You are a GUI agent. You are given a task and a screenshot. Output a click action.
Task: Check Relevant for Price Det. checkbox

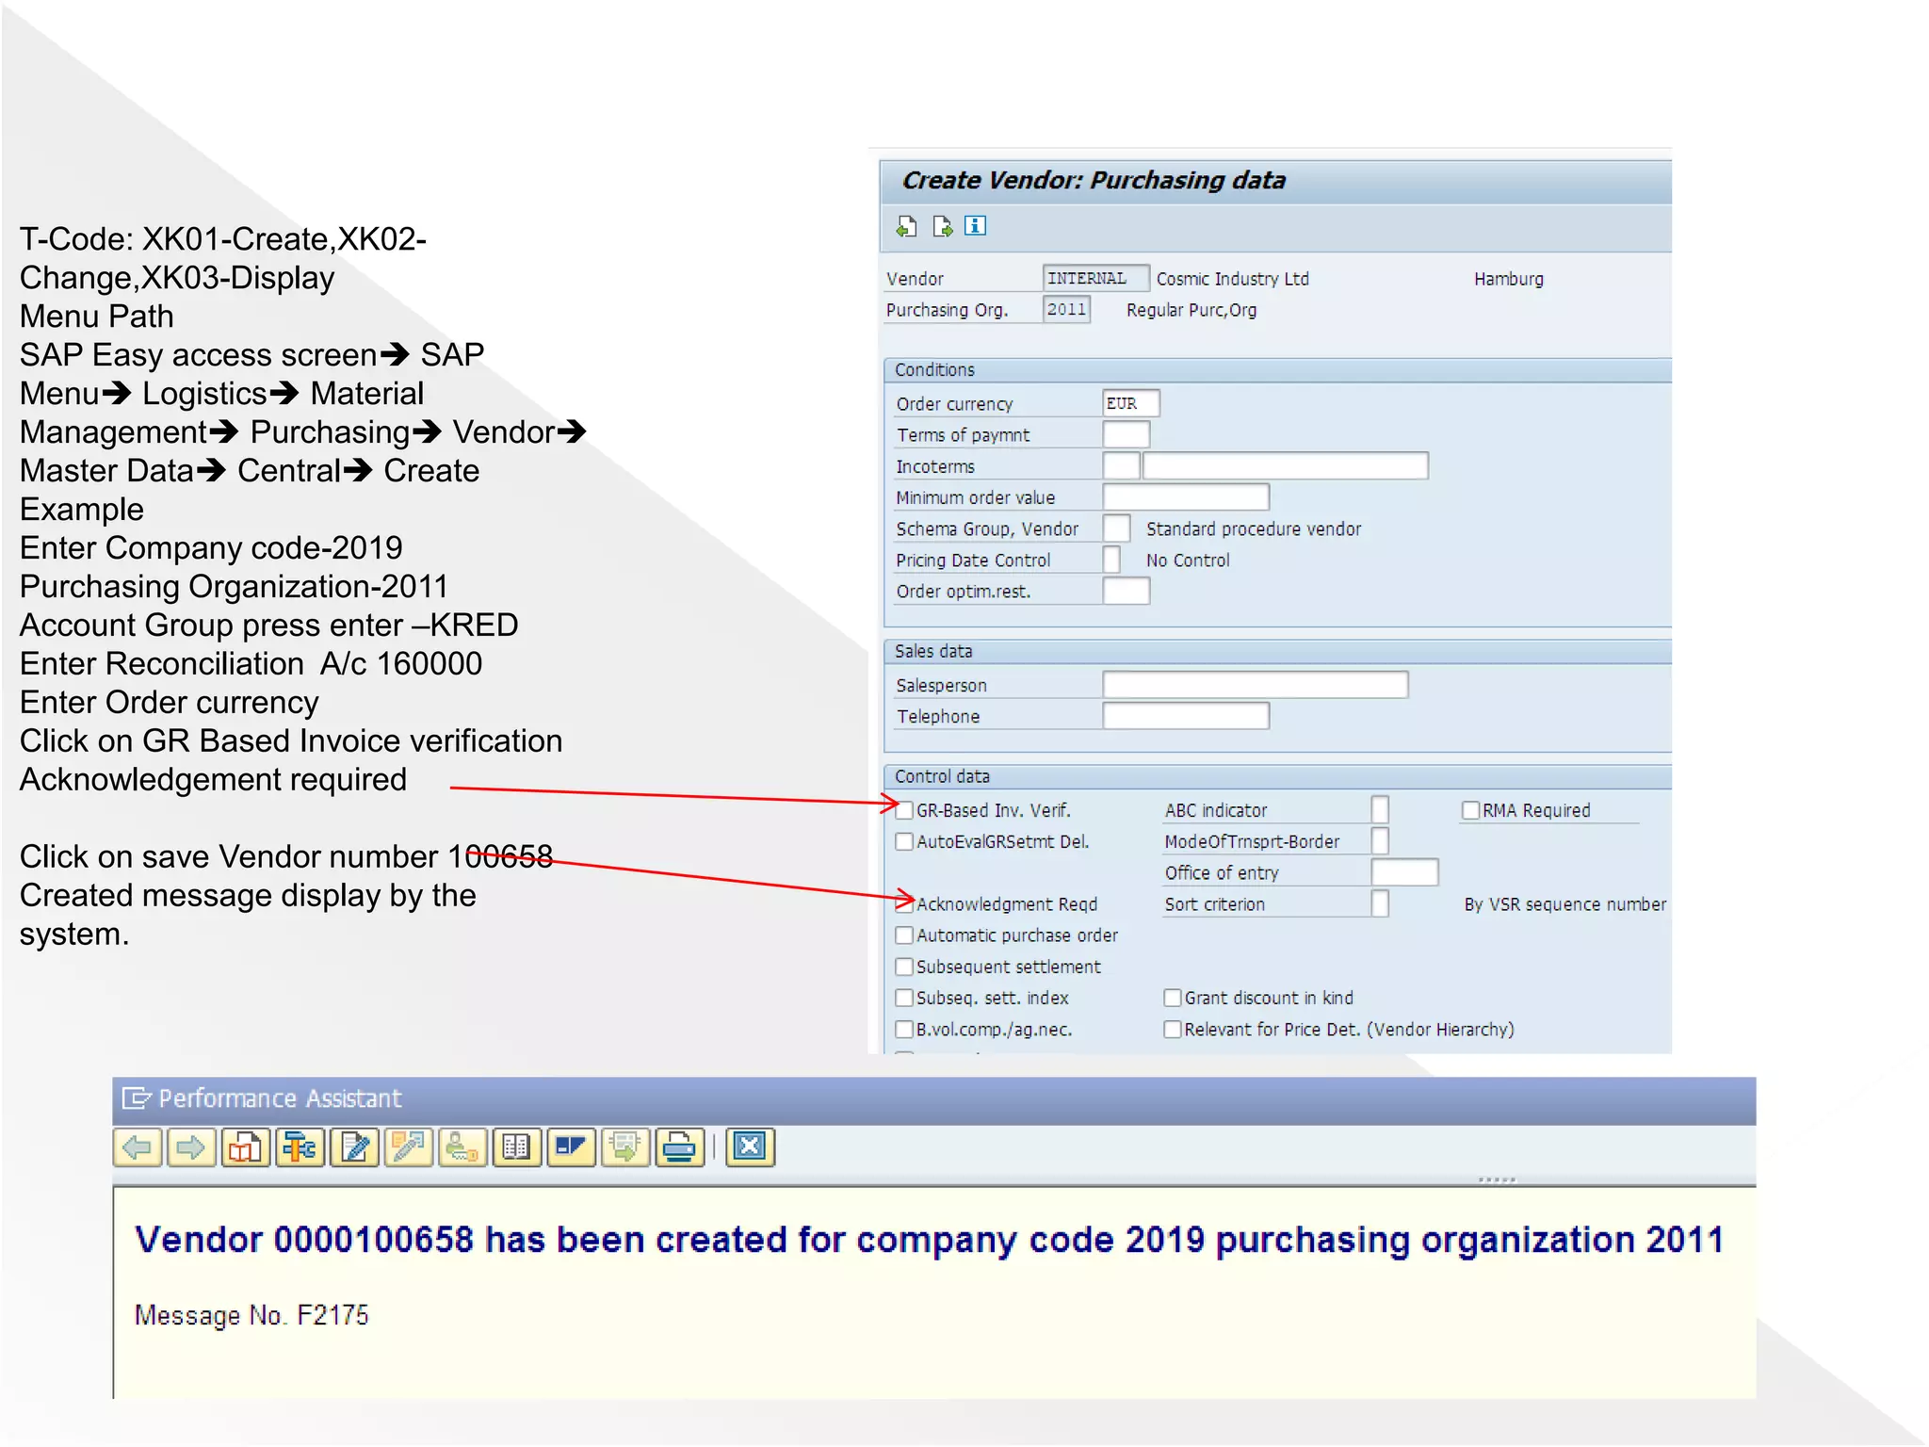tap(1173, 1029)
